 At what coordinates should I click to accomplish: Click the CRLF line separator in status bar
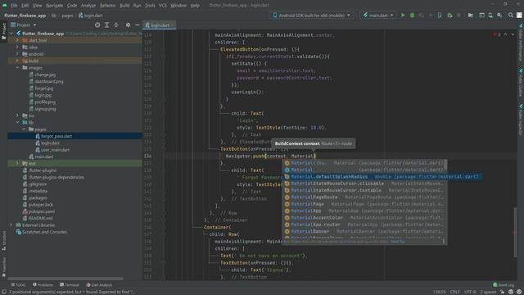455,292
